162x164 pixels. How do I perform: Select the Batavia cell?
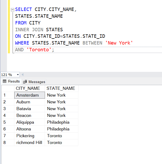click(30, 109)
